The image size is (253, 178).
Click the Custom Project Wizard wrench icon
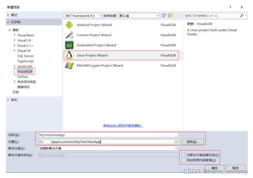pyautogui.click(x=69, y=35)
